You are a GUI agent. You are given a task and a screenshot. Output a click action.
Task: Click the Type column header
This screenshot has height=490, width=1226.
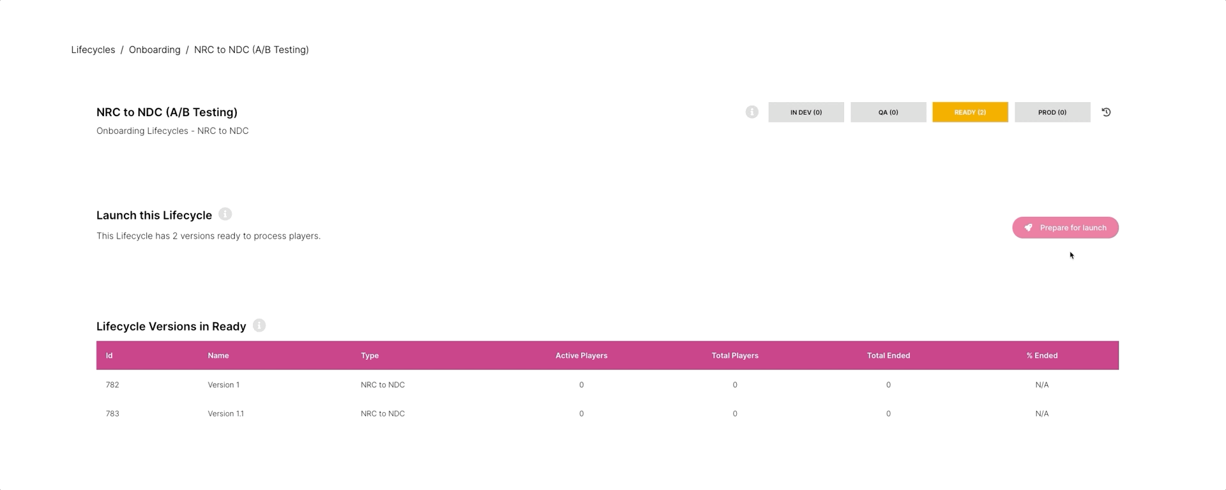(370, 355)
